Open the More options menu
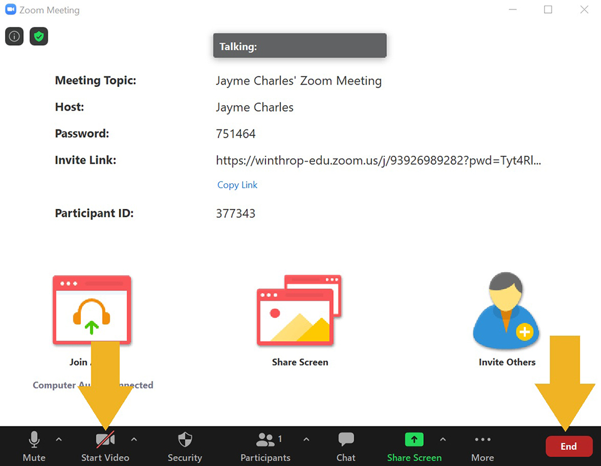Screen dimensions: 601x466 [483, 447]
